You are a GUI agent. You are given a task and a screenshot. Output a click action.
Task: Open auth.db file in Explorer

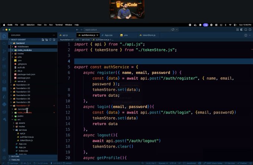[x=33, y=68]
